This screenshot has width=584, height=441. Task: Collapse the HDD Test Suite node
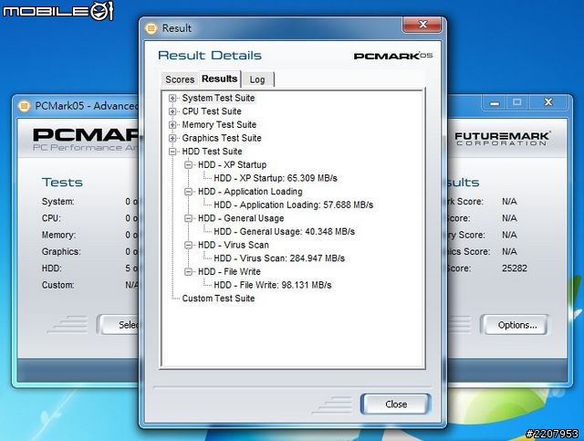(172, 152)
